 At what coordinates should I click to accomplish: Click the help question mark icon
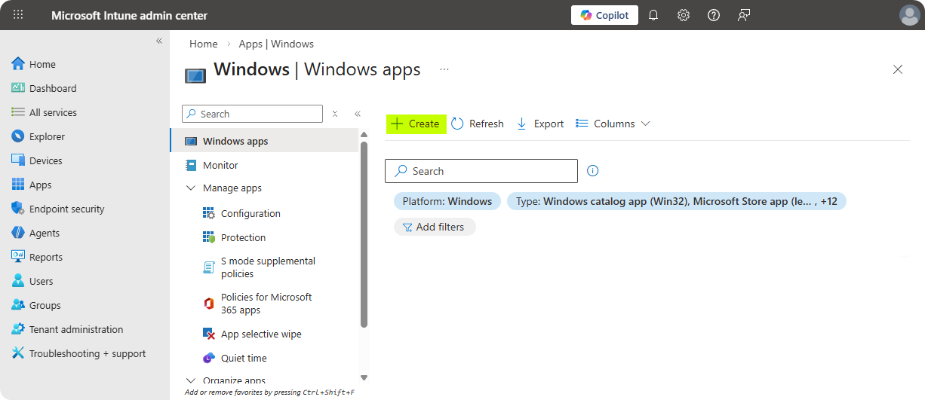pos(713,15)
